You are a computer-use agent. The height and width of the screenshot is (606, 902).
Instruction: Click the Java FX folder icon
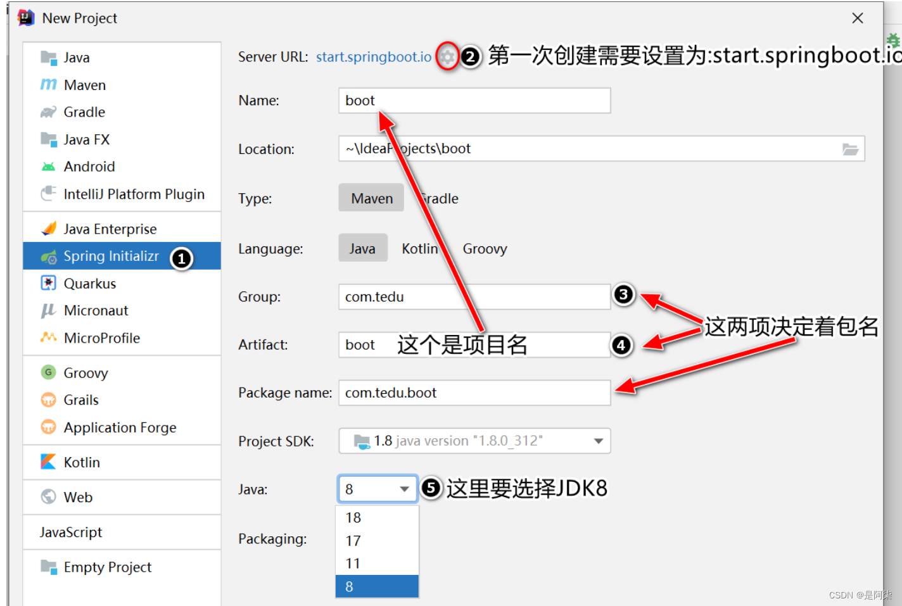tap(49, 139)
